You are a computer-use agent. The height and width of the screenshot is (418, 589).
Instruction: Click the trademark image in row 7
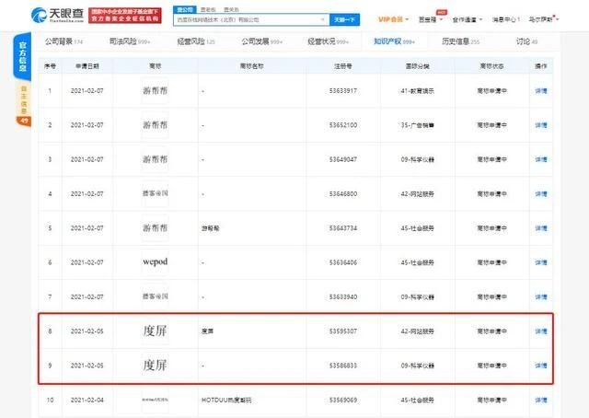[x=156, y=296]
